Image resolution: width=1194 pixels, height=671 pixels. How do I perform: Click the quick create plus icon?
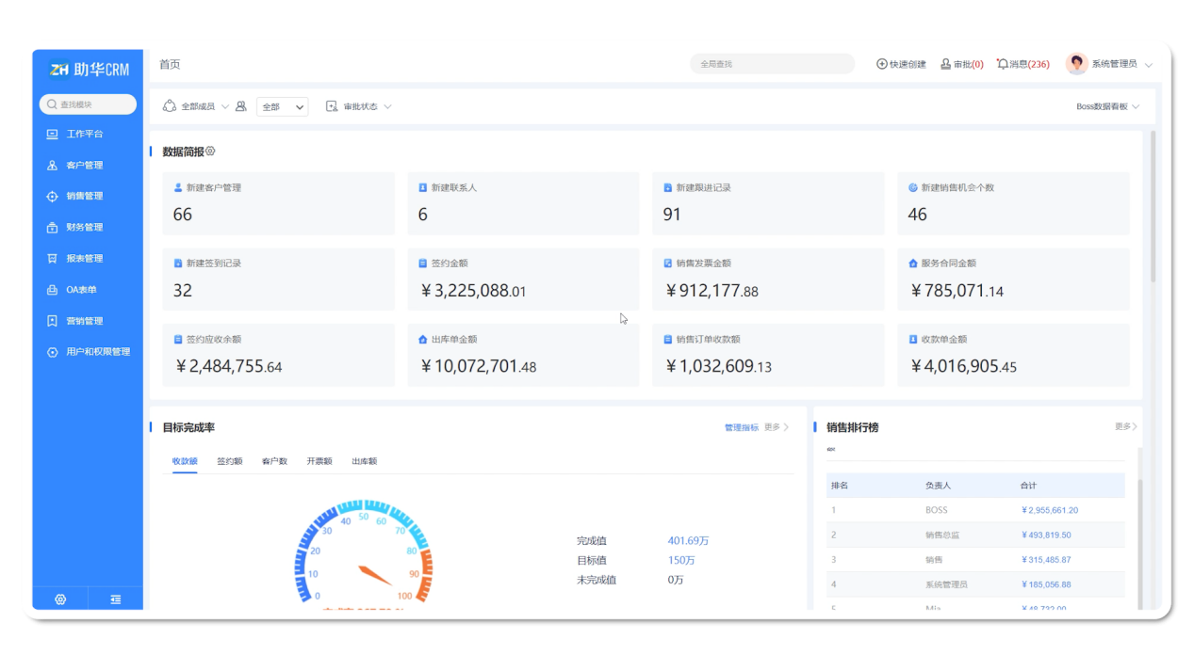(x=882, y=64)
